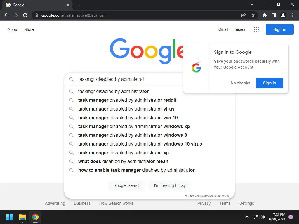Screen dimensions: 299x224
Task: Show hidden system tray icons
Action: pyautogui.click(x=247, y=217)
